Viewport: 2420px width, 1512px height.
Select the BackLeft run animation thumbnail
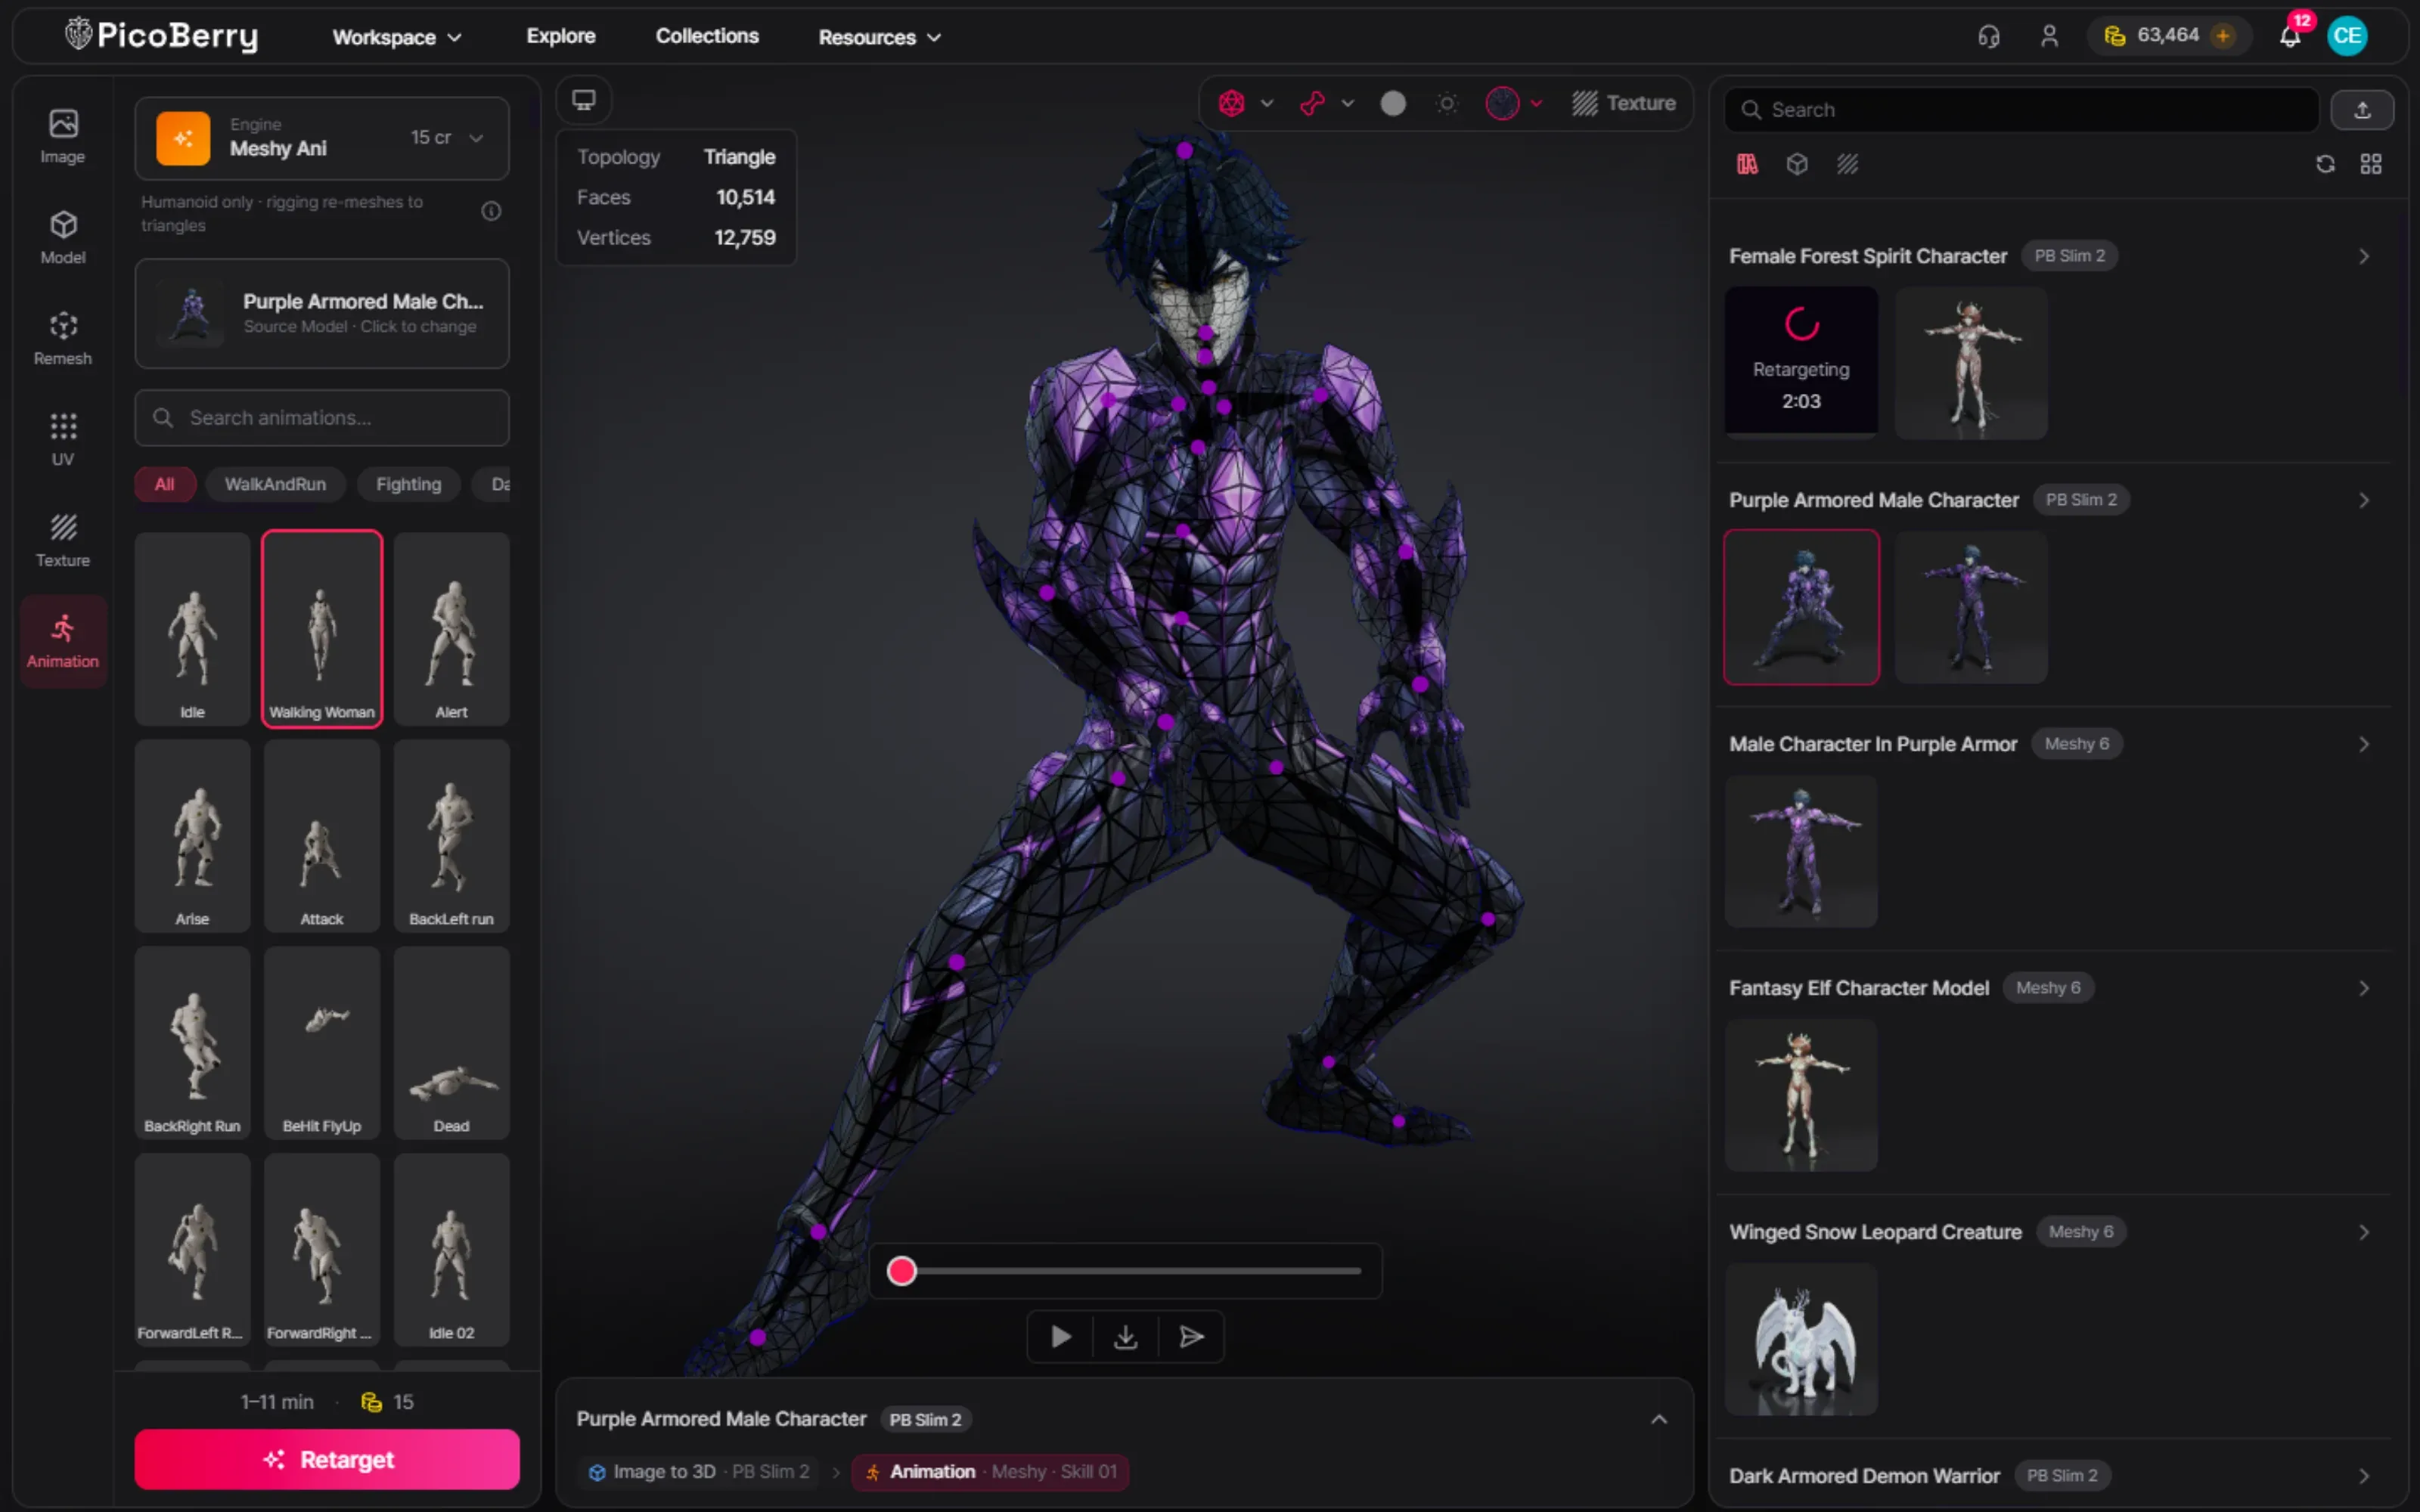(x=451, y=835)
